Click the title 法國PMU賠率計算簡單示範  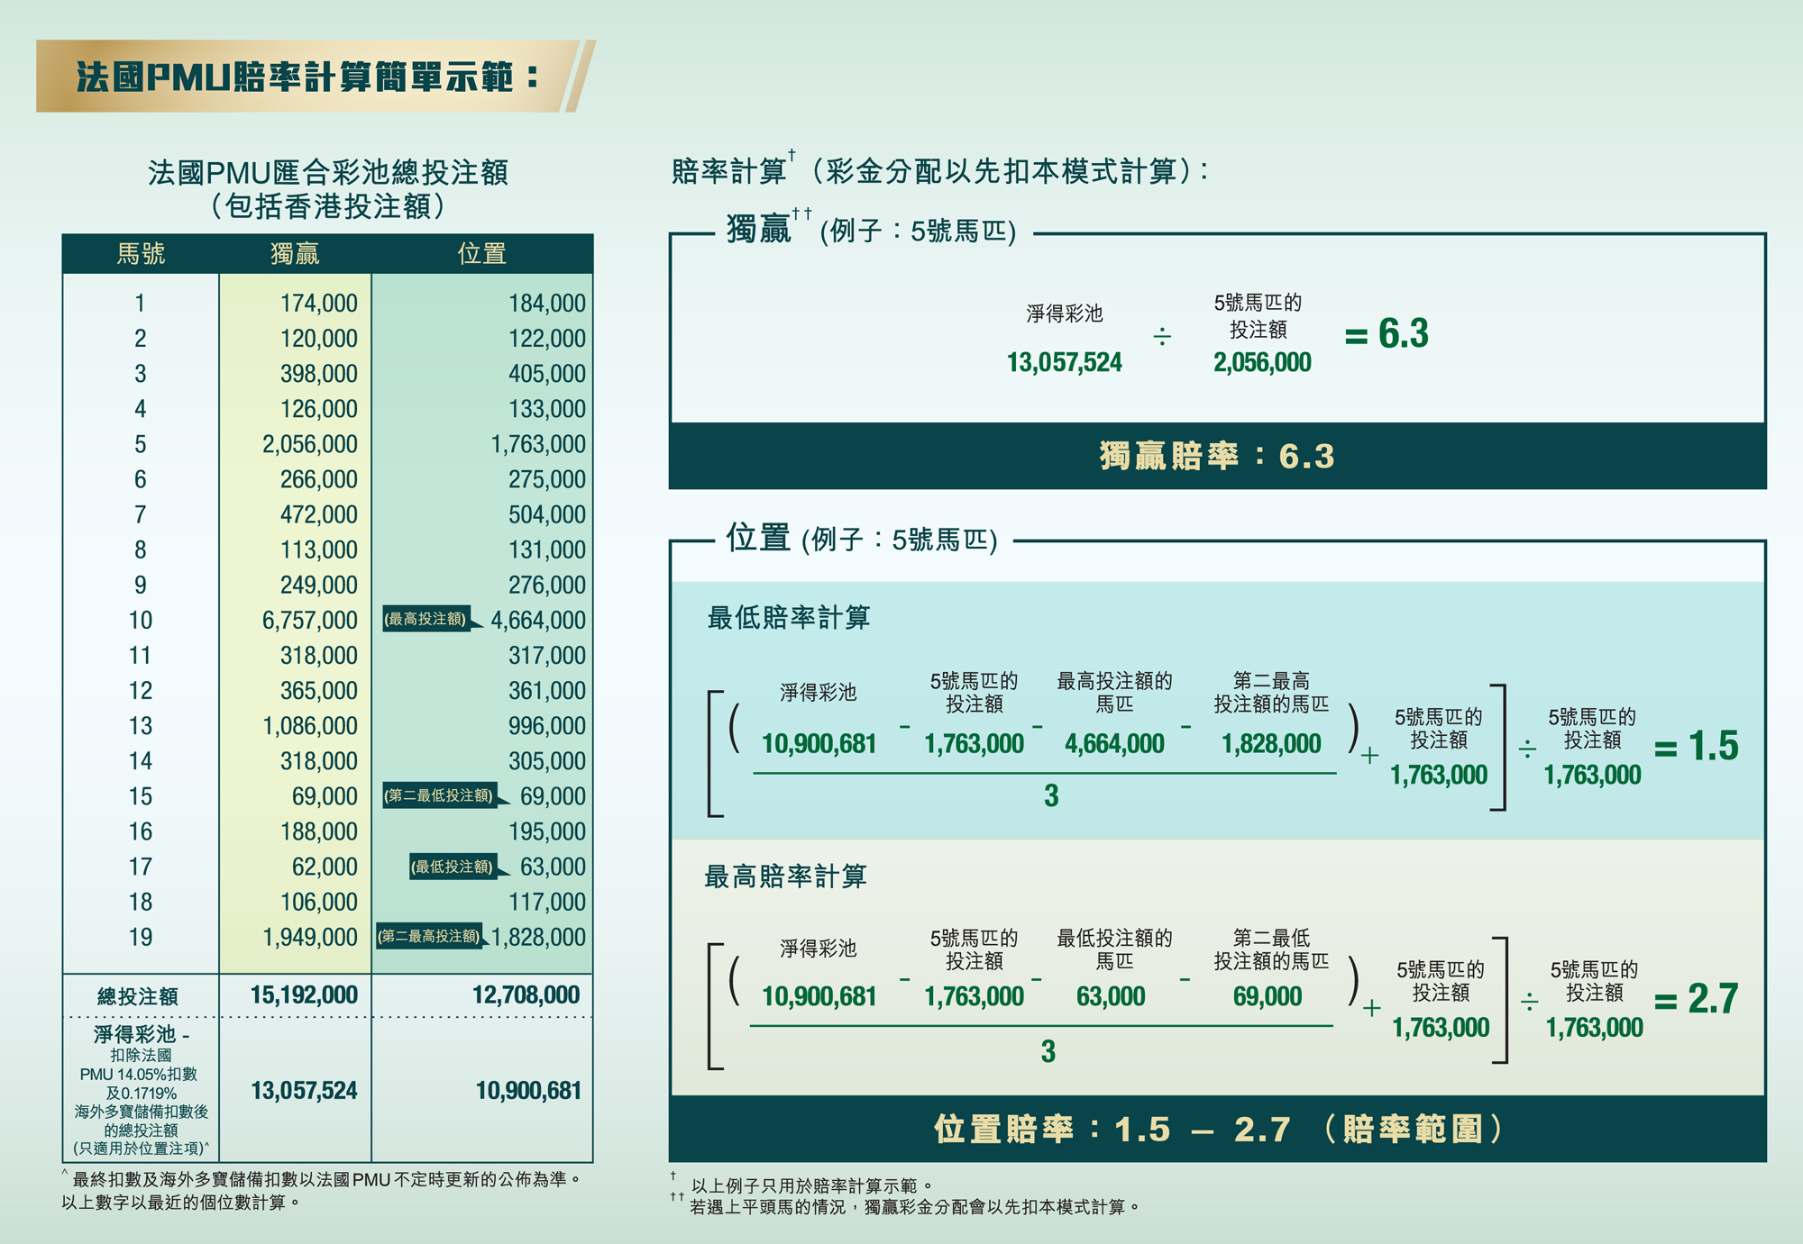pos(307,77)
